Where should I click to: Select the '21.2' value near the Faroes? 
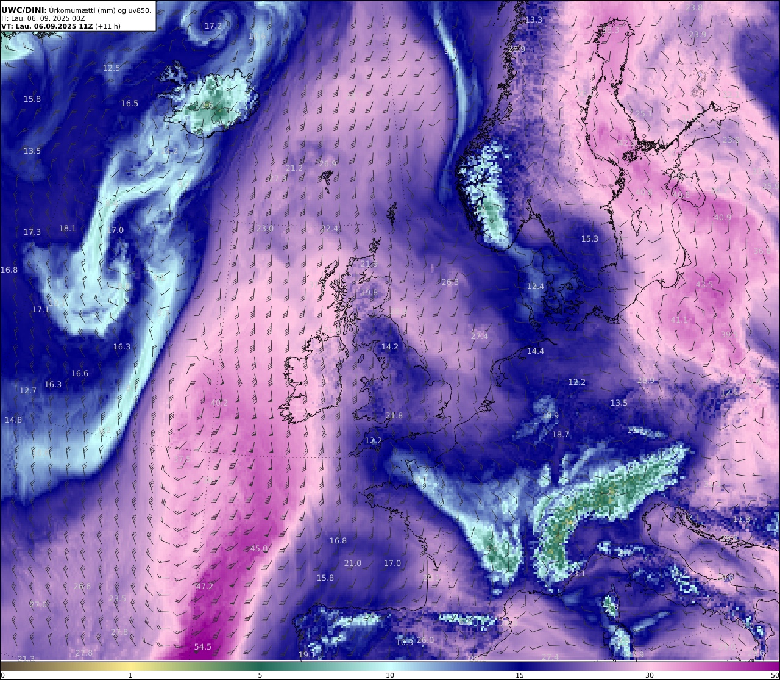click(294, 168)
